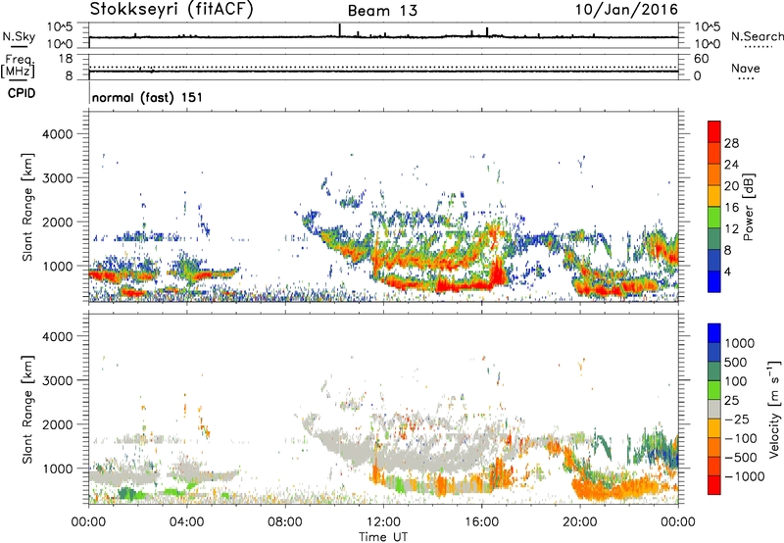The image size is (784, 543).
Task: Click the Freq. [MHz] axis label
Action: pyautogui.click(x=18, y=66)
